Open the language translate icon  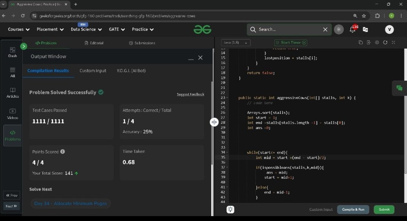point(365,30)
